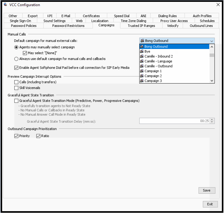
Task: Click the campaign list scrollbar thumb
Action: [x=212, y=55]
